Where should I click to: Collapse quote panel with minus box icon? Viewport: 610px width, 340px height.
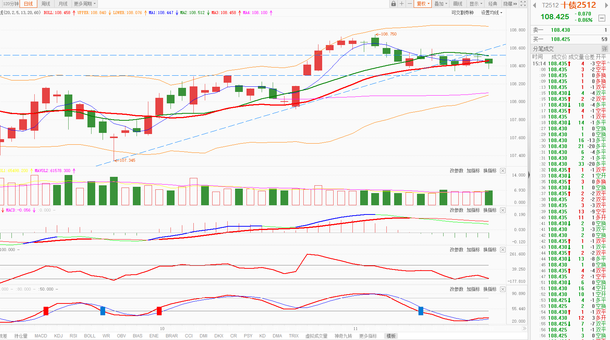602,18
